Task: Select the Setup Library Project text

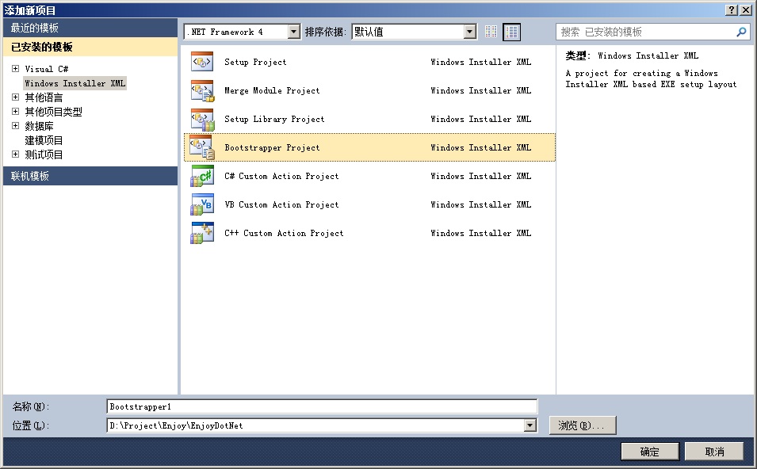Action: tap(274, 119)
